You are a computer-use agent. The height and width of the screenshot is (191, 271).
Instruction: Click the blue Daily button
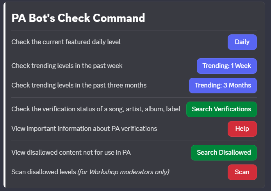(242, 42)
